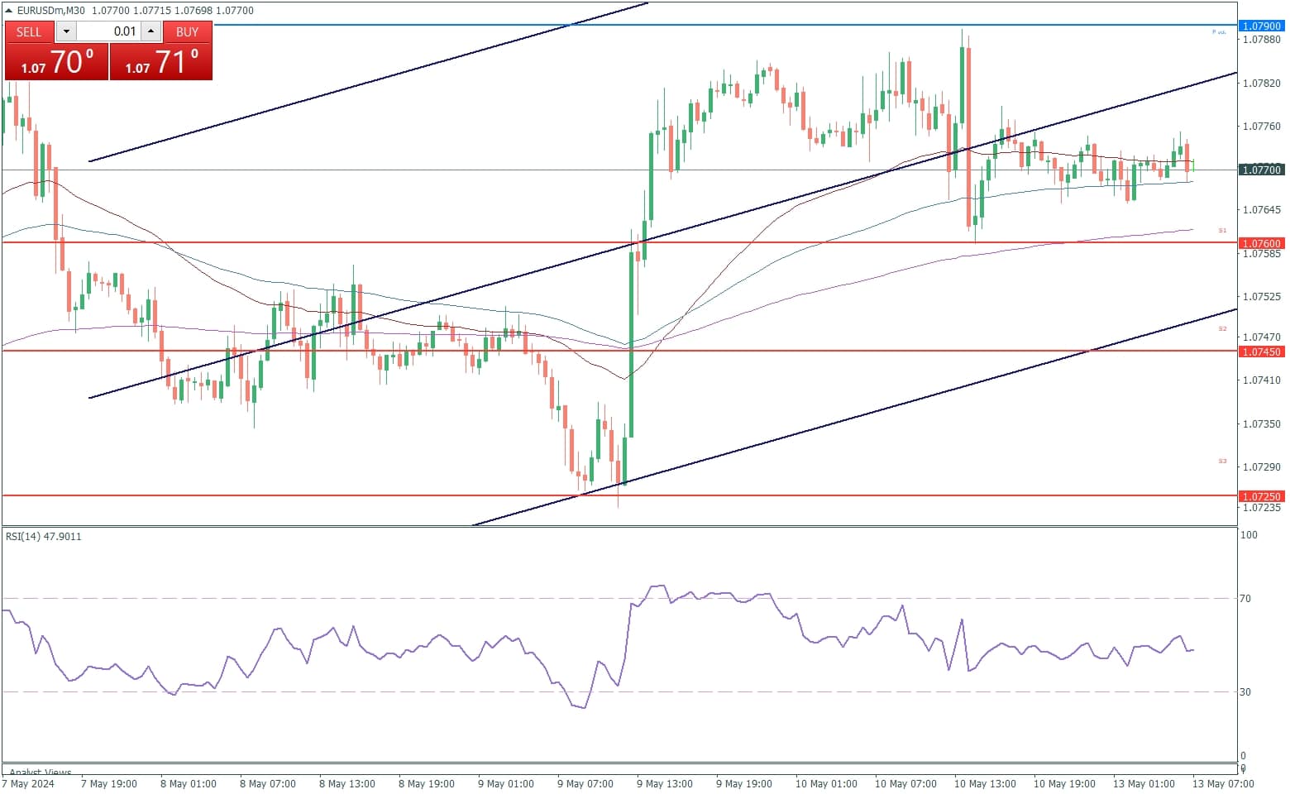Click the 9 May 01:00 time label
The height and width of the screenshot is (794, 1290).
coord(506,783)
